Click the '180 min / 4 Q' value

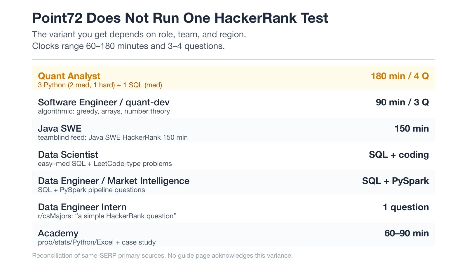400,76
